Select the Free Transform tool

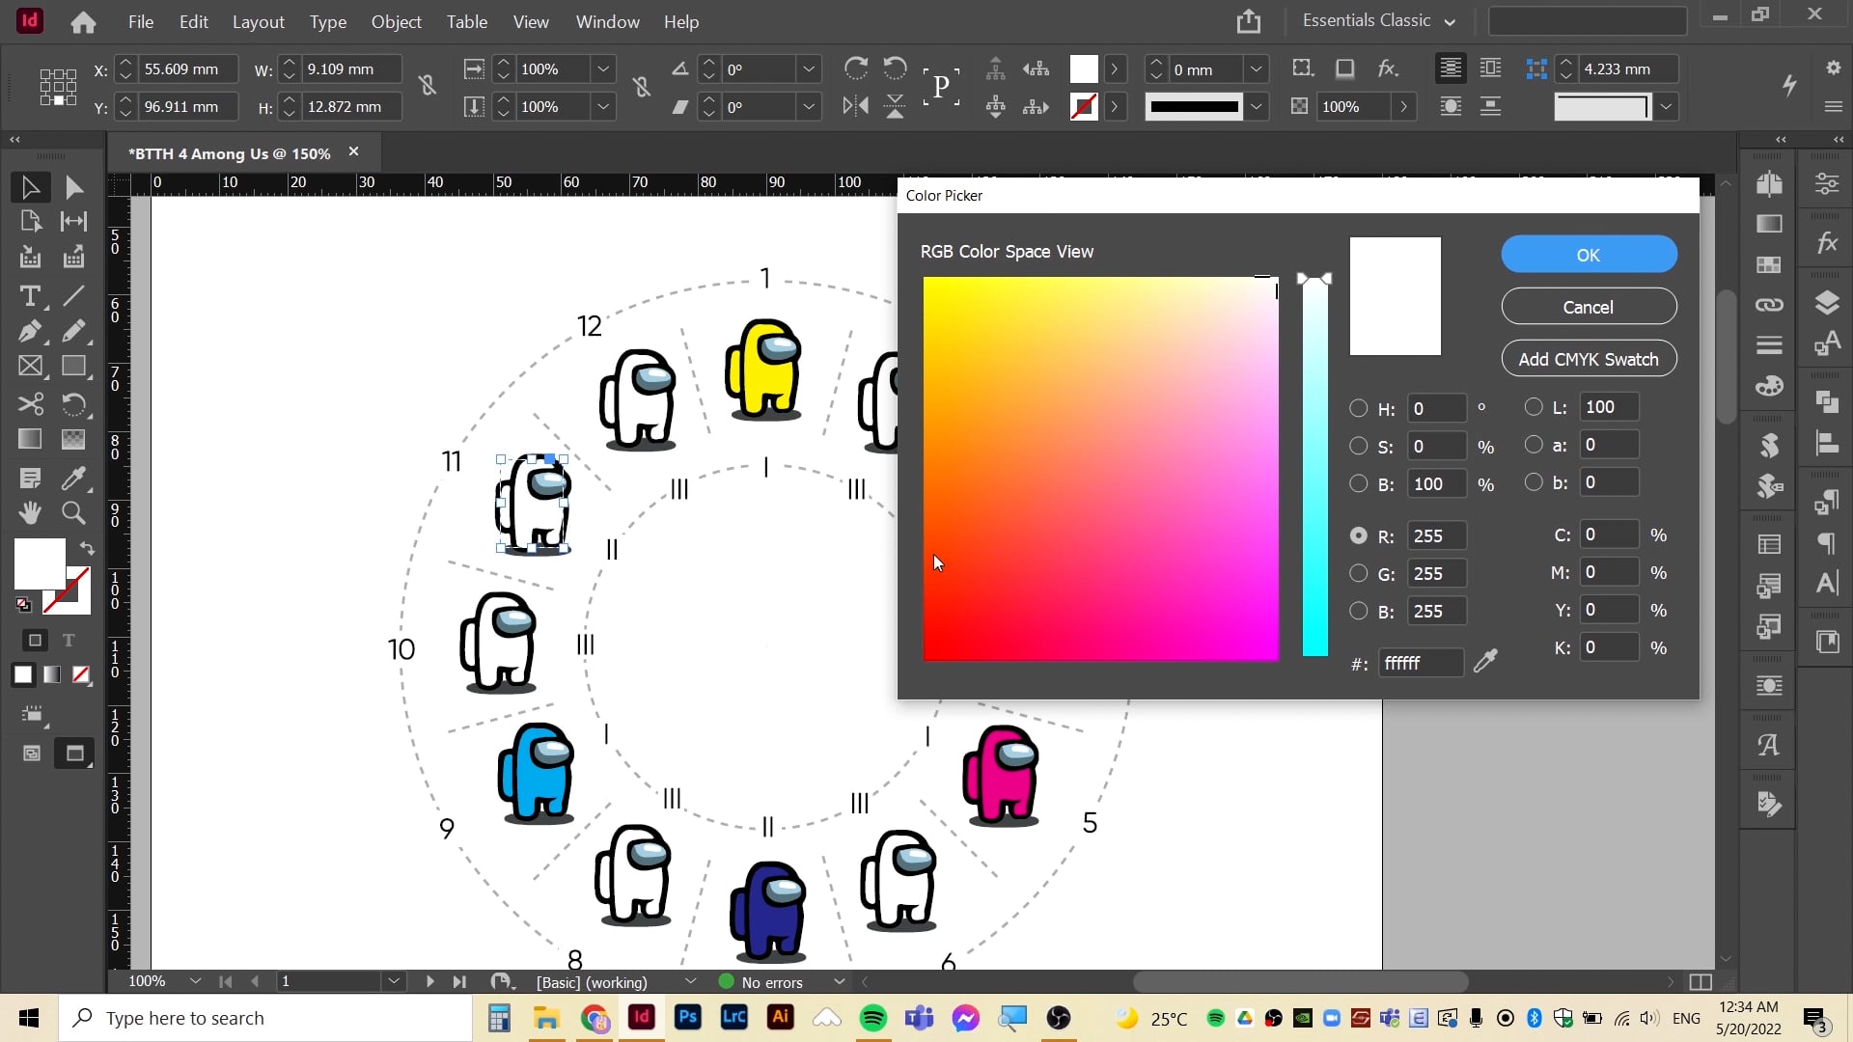pos(74,403)
